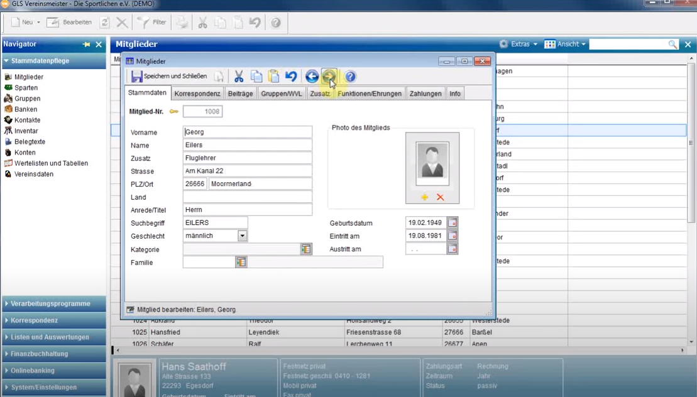The height and width of the screenshot is (397, 697).
Task: Expand Listen und Auswertungen section
Action: point(53,337)
